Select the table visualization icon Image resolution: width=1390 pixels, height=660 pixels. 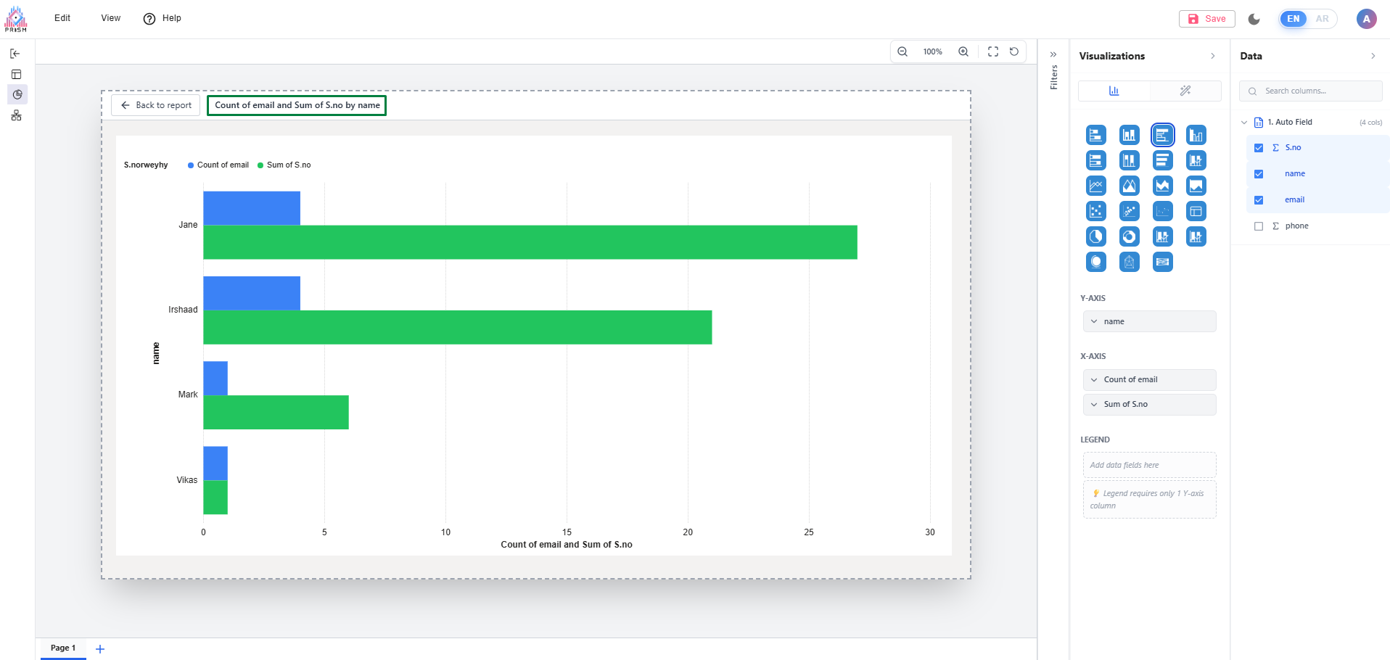(1196, 211)
